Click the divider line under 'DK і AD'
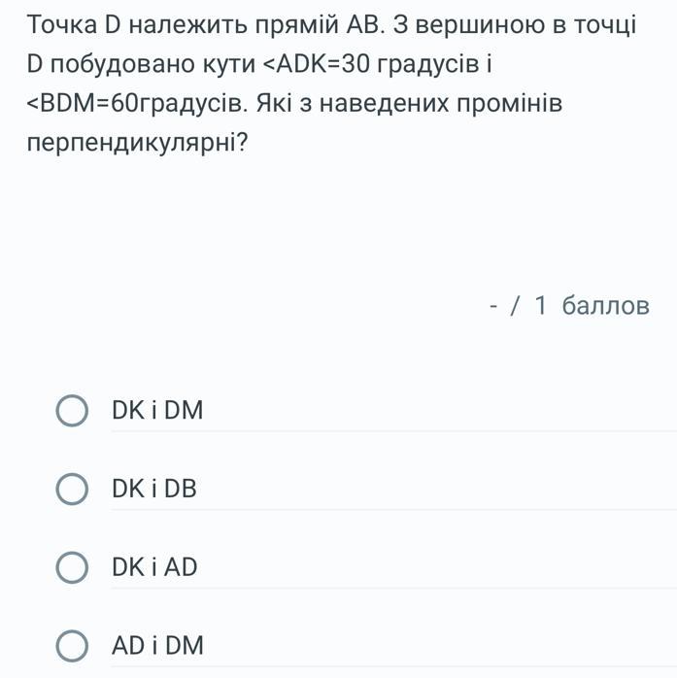Screen dimensions: 677x678 pos(389,589)
